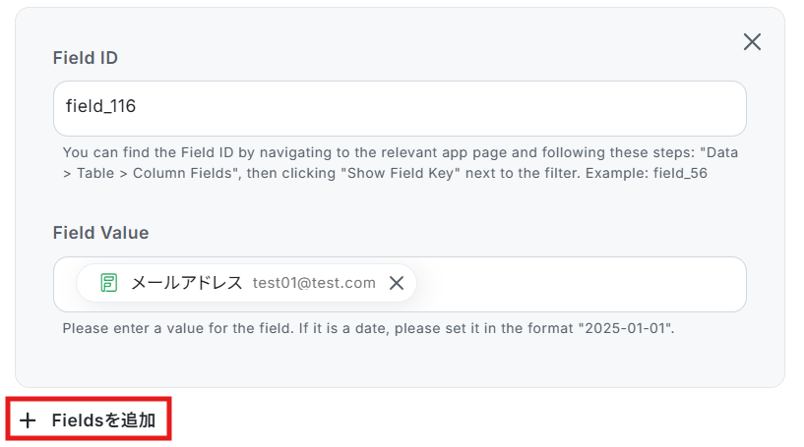Click the Field ID heading label
This screenshot has height=447, width=804.
coord(85,58)
